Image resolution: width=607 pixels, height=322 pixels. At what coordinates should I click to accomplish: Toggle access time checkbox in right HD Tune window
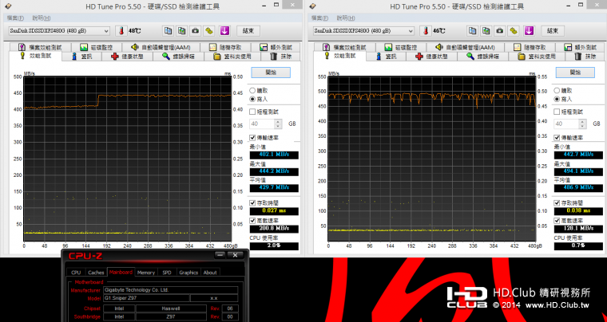[557, 202]
